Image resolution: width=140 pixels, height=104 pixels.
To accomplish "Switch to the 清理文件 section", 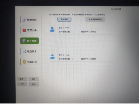I will click(x=30, y=30).
